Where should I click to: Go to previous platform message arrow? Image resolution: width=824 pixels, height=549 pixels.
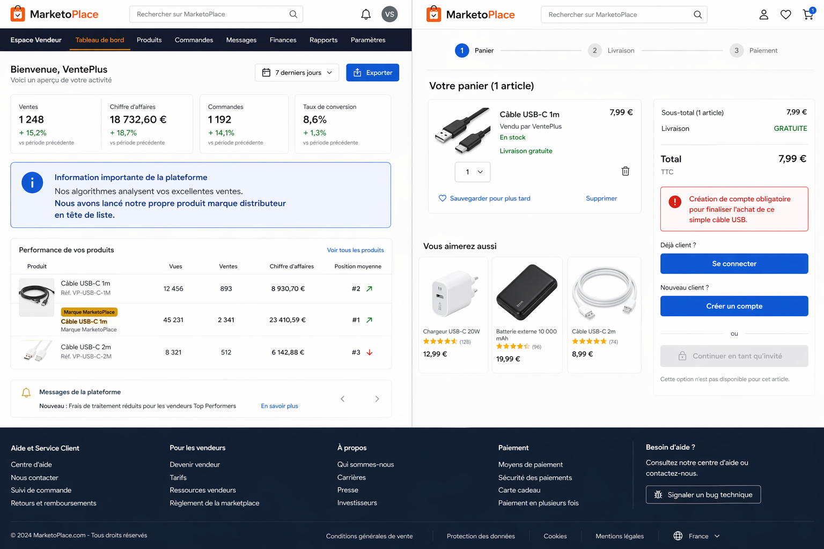click(x=343, y=399)
